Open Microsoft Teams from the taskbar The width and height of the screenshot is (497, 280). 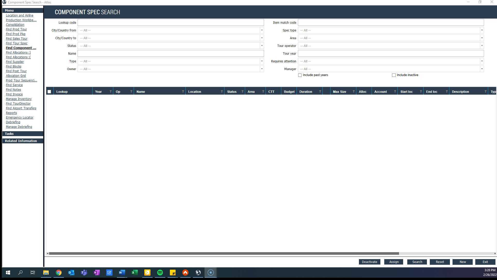84,273
